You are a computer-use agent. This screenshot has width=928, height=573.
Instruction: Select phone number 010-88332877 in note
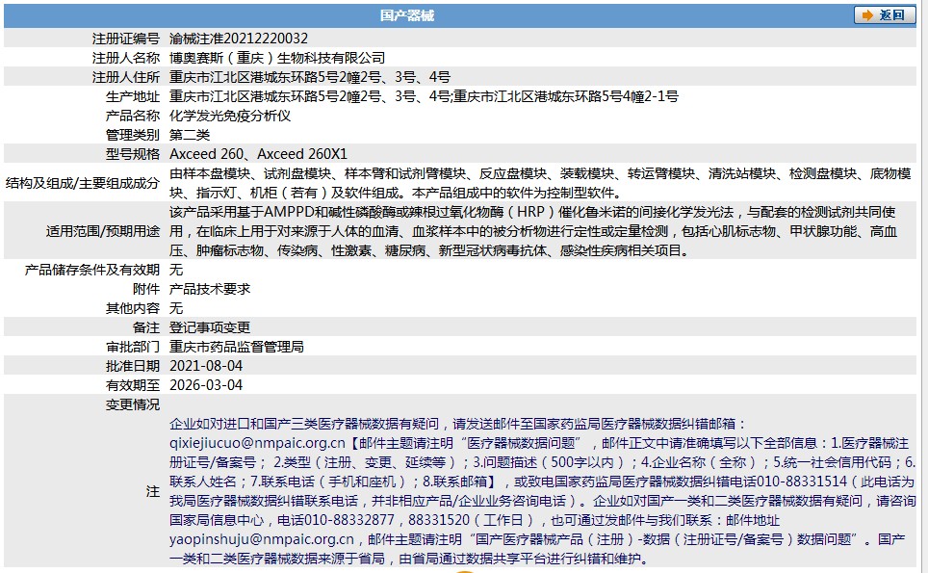point(348,520)
